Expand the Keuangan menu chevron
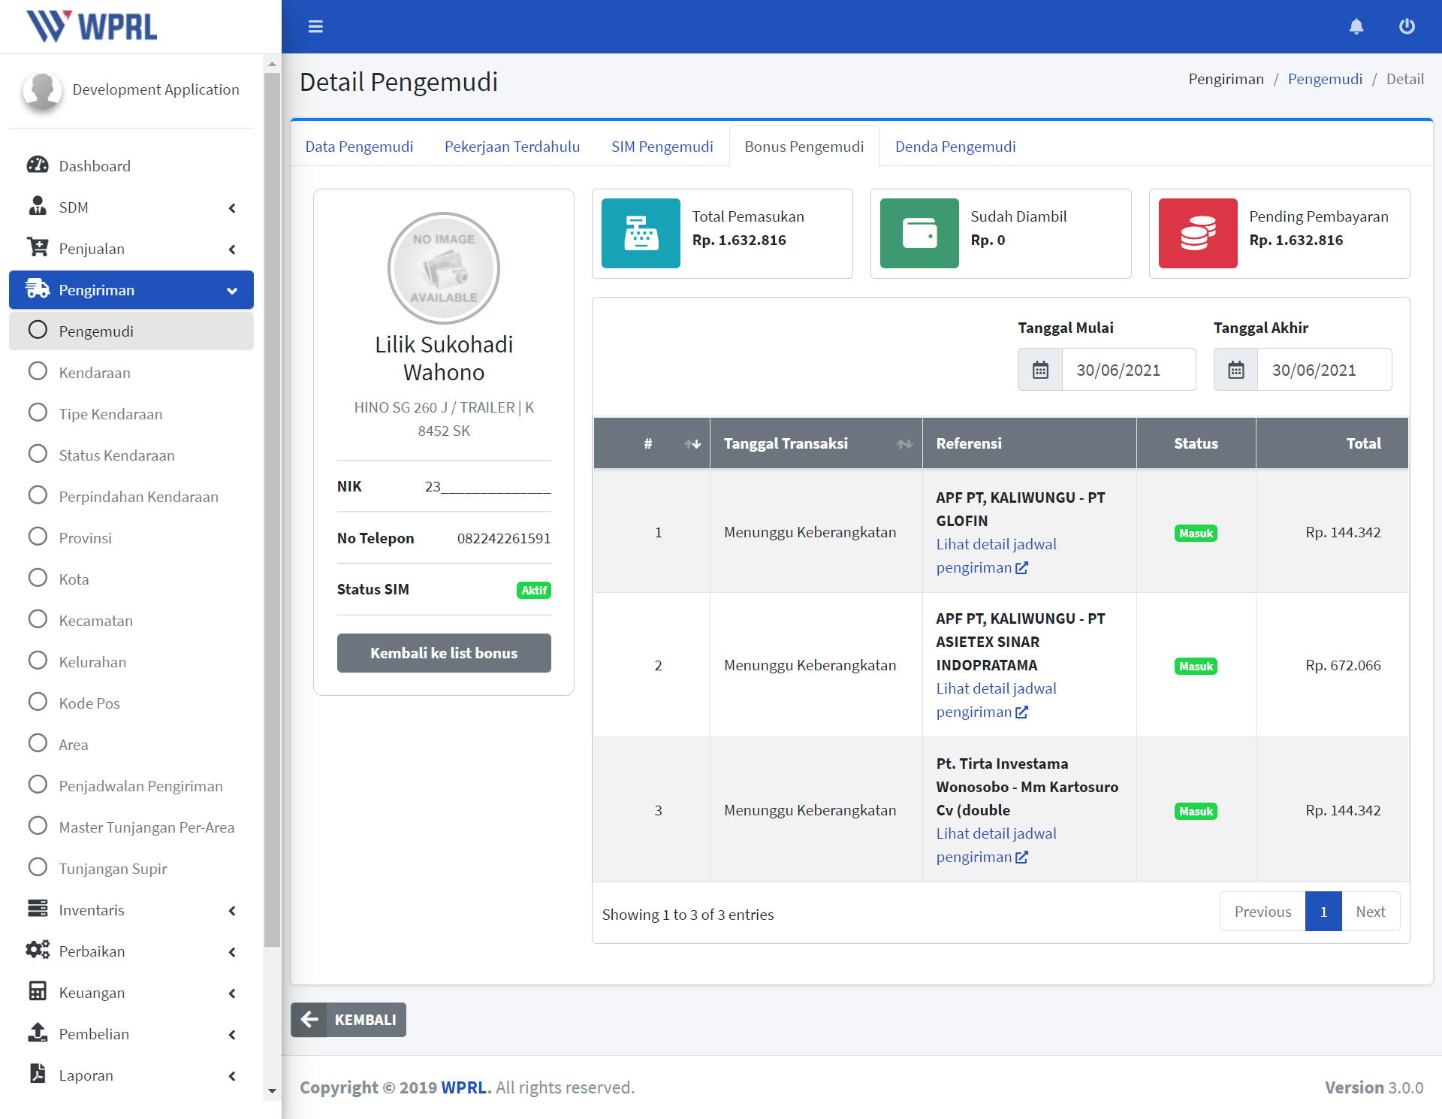Viewport: 1442px width, 1119px height. coord(232,993)
